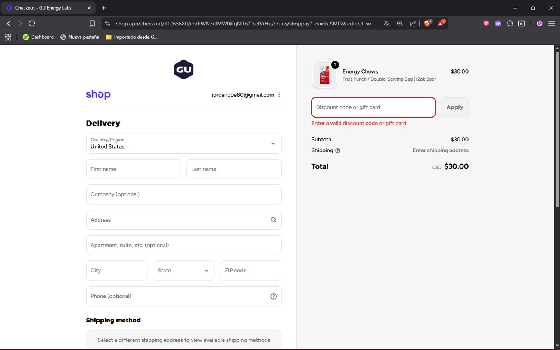Click the 'Fruit Punch / Double-Serving Bag' variant text
560x350 pixels.
click(x=389, y=79)
